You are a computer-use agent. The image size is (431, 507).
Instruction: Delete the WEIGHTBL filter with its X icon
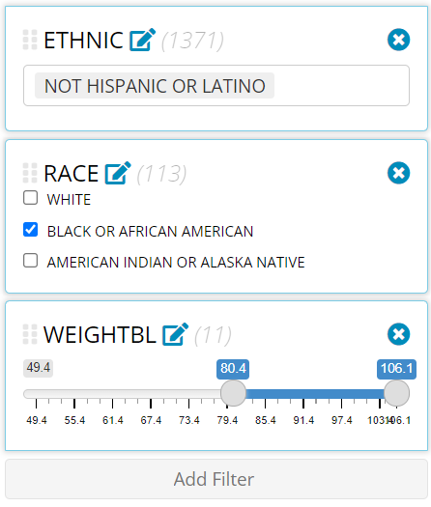pyautogui.click(x=399, y=334)
